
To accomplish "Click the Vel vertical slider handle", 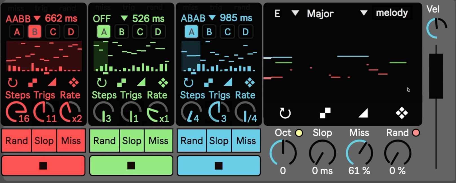I will pyautogui.click(x=436, y=76).
